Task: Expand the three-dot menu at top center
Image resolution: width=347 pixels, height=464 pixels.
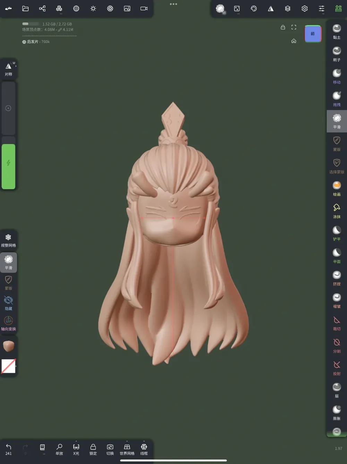Action: (173, 4)
